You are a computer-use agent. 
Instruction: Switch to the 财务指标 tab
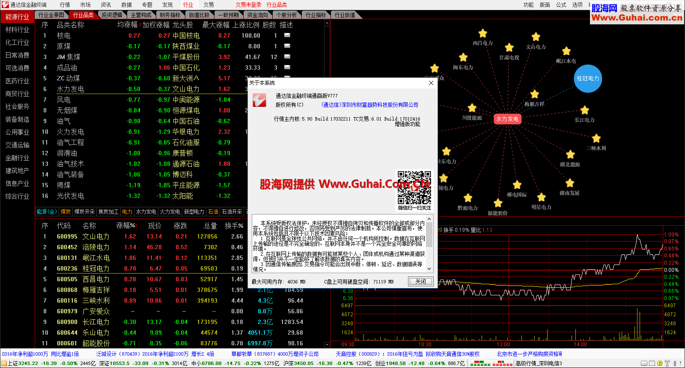click(170, 15)
